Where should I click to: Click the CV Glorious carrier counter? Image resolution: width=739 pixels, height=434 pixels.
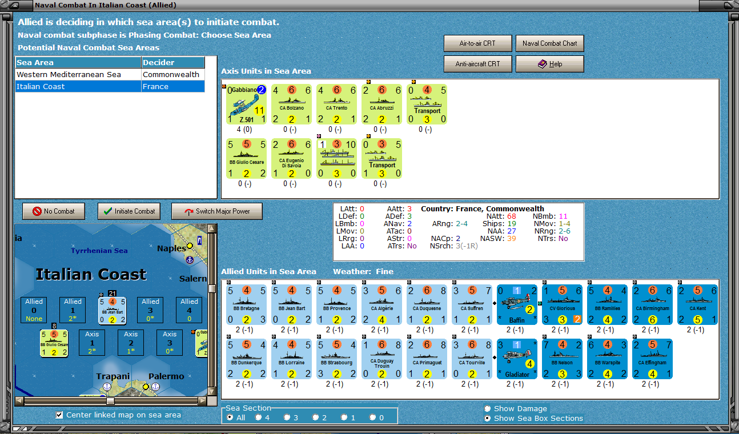click(x=563, y=305)
